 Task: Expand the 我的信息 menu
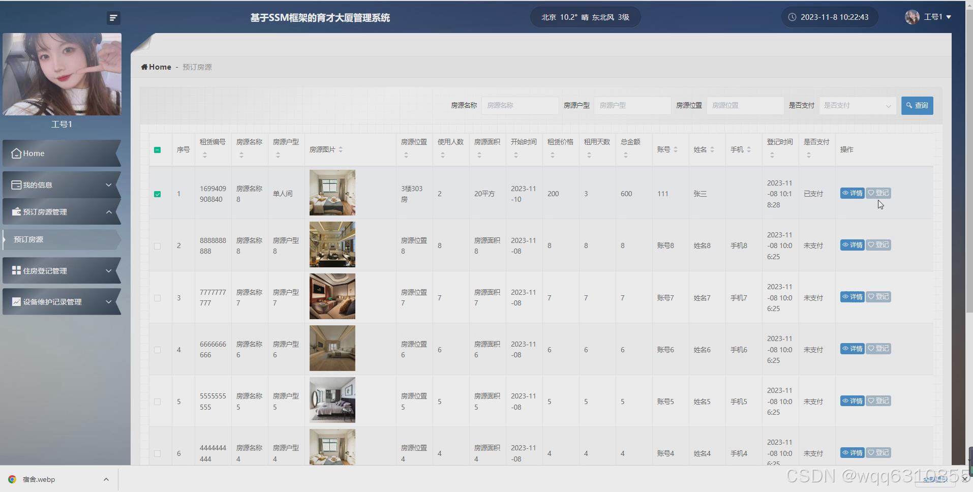coord(62,184)
